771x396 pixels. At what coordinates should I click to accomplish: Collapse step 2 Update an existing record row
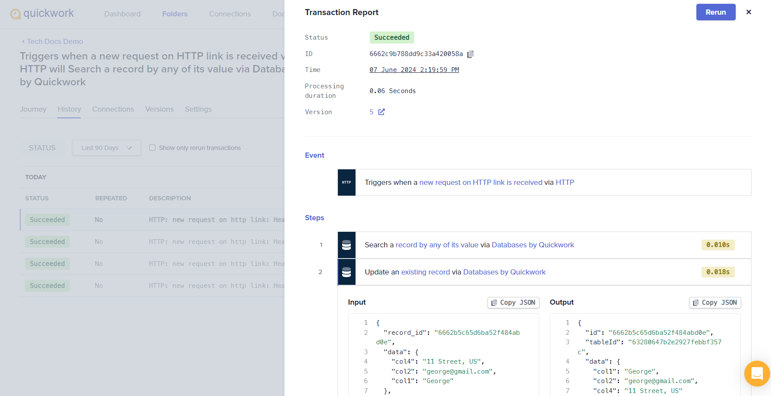(544, 272)
